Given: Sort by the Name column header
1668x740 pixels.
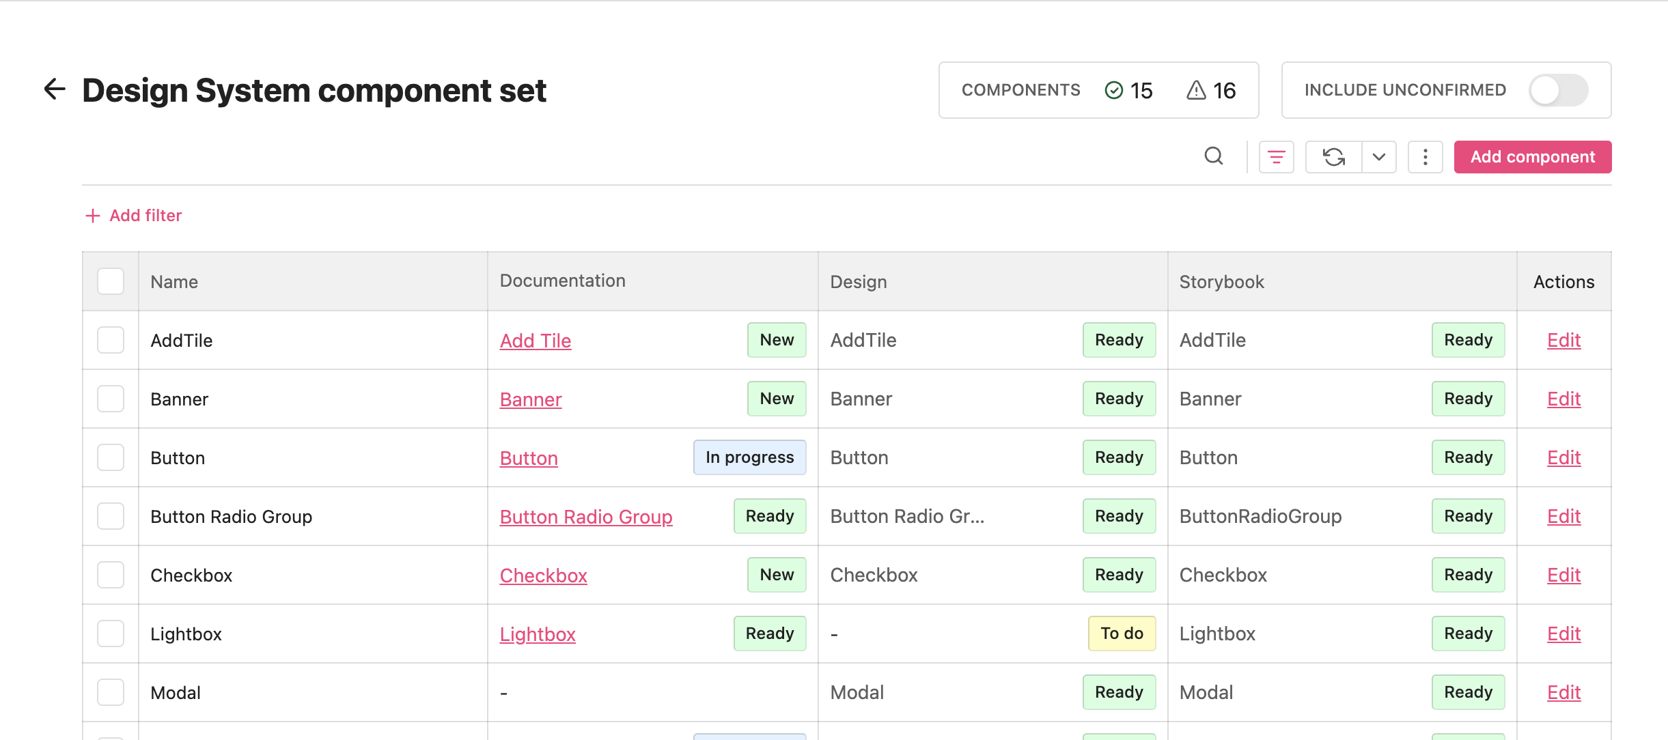Looking at the screenshot, I should pyautogui.click(x=174, y=282).
